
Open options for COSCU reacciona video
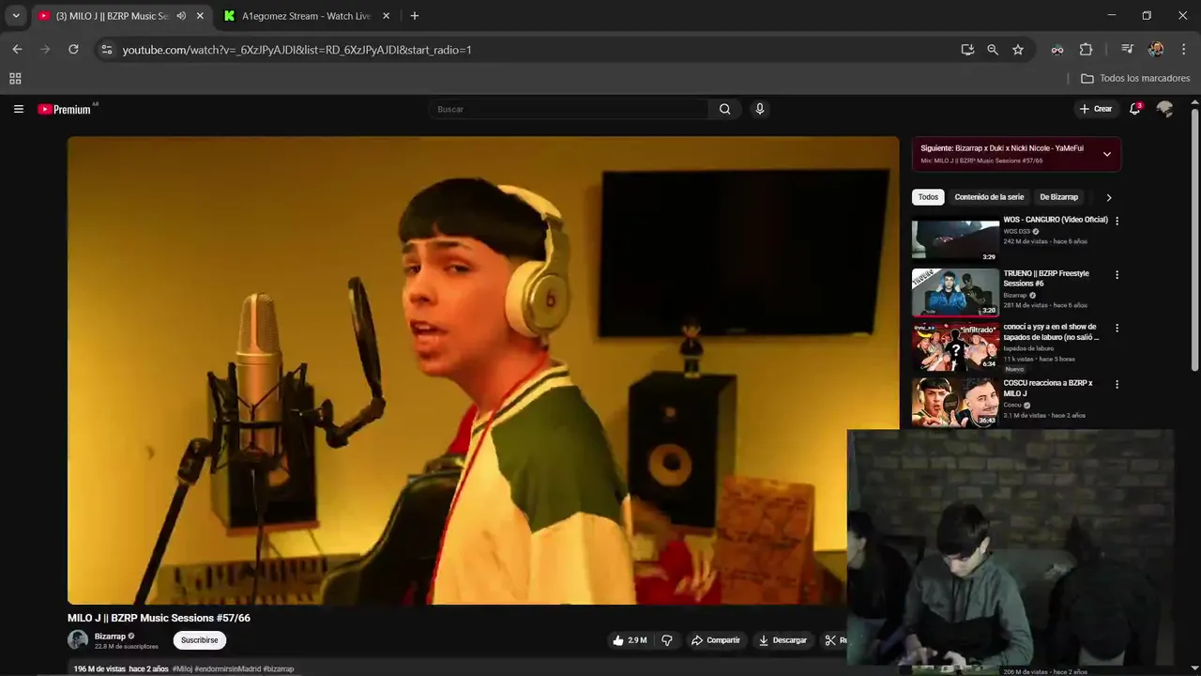[1117, 384]
